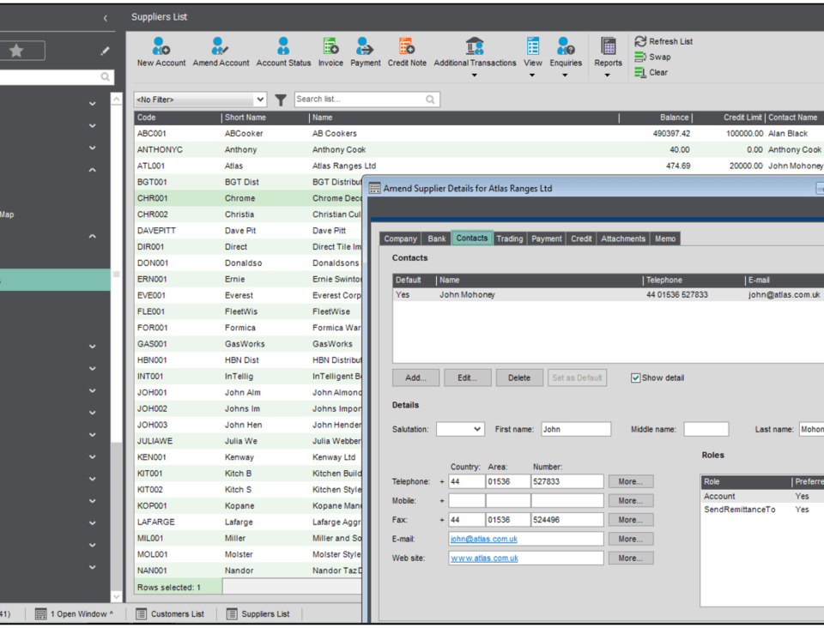Click the sidebar vertical scrollbar thumb

(116, 274)
